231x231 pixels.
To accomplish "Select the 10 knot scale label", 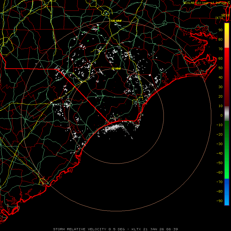I will [x=220, y=106].
